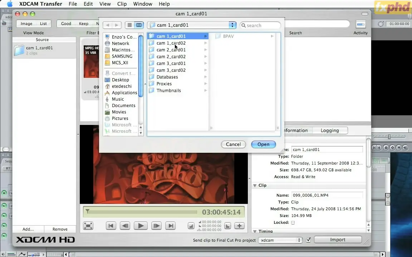This screenshot has width=412, height=257.
Task: Click the Cancel button in the file dialog
Action: [233, 145]
